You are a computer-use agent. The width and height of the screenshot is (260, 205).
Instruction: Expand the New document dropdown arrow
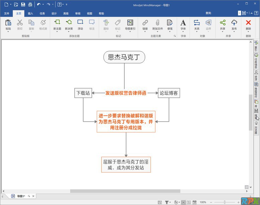point(11,4)
